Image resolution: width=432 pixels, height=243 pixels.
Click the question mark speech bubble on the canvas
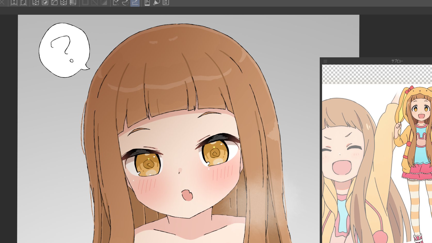tap(65, 50)
